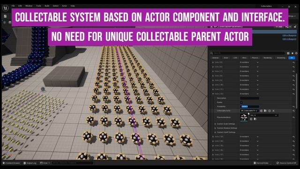Reset Index [15] to its default value
The width and height of the screenshot is (300, 169).
coord(294,146)
